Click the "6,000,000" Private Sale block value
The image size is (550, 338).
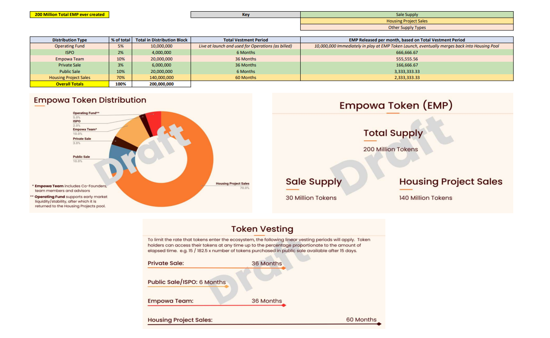[162, 65]
